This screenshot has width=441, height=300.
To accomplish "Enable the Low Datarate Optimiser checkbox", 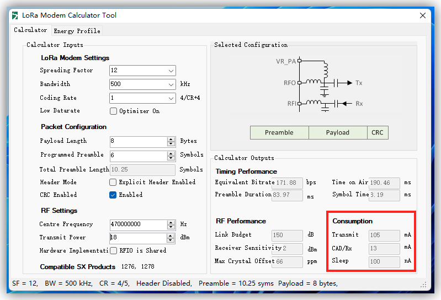I will point(114,111).
